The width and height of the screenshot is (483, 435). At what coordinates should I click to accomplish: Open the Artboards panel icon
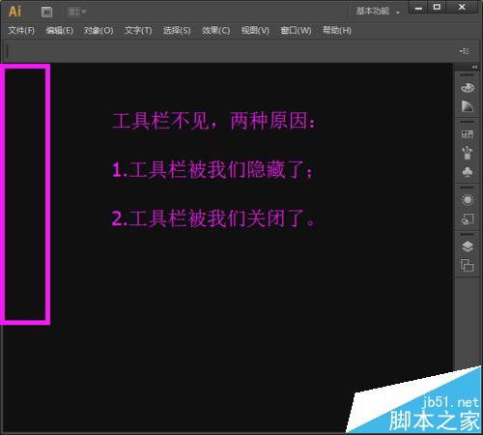coord(468,266)
